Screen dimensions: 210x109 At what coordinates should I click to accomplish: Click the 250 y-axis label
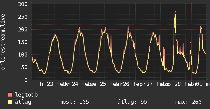coord(23,17)
